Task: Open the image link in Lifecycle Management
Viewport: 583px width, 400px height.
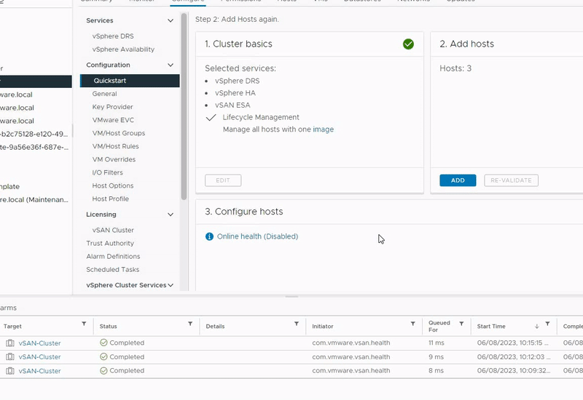Action: (x=323, y=129)
